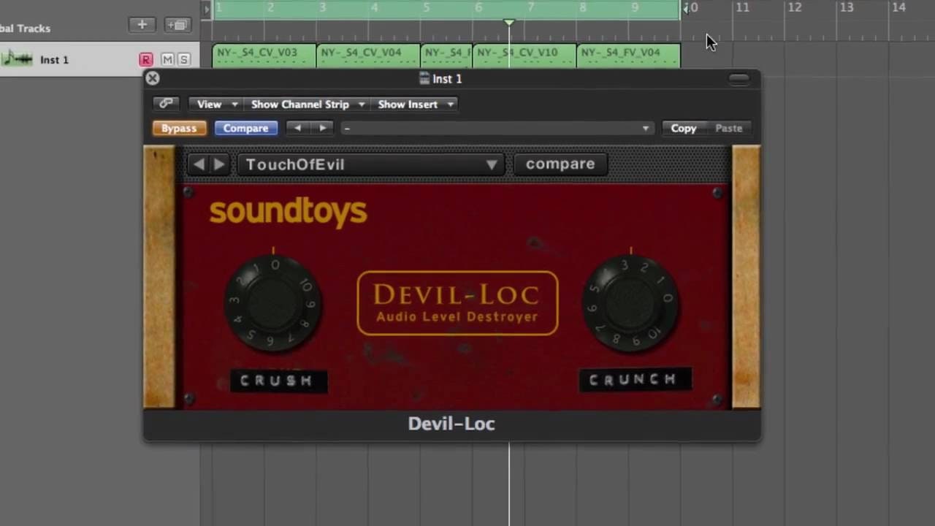The width and height of the screenshot is (935, 526).
Task: Copy the current plugin settings
Action: point(683,128)
